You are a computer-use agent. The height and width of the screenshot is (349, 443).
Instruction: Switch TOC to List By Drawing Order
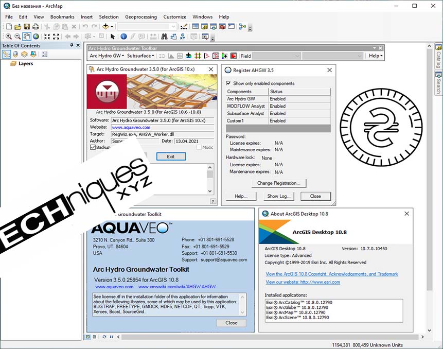(7, 54)
